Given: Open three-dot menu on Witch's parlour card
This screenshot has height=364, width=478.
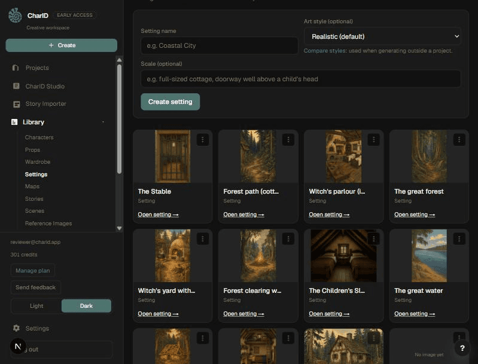Looking at the screenshot, I should tap(373, 140).
